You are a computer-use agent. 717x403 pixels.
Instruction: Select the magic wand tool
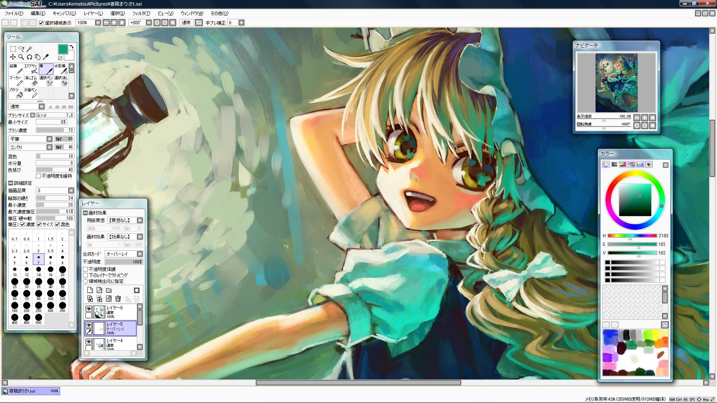[x=29, y=49]
